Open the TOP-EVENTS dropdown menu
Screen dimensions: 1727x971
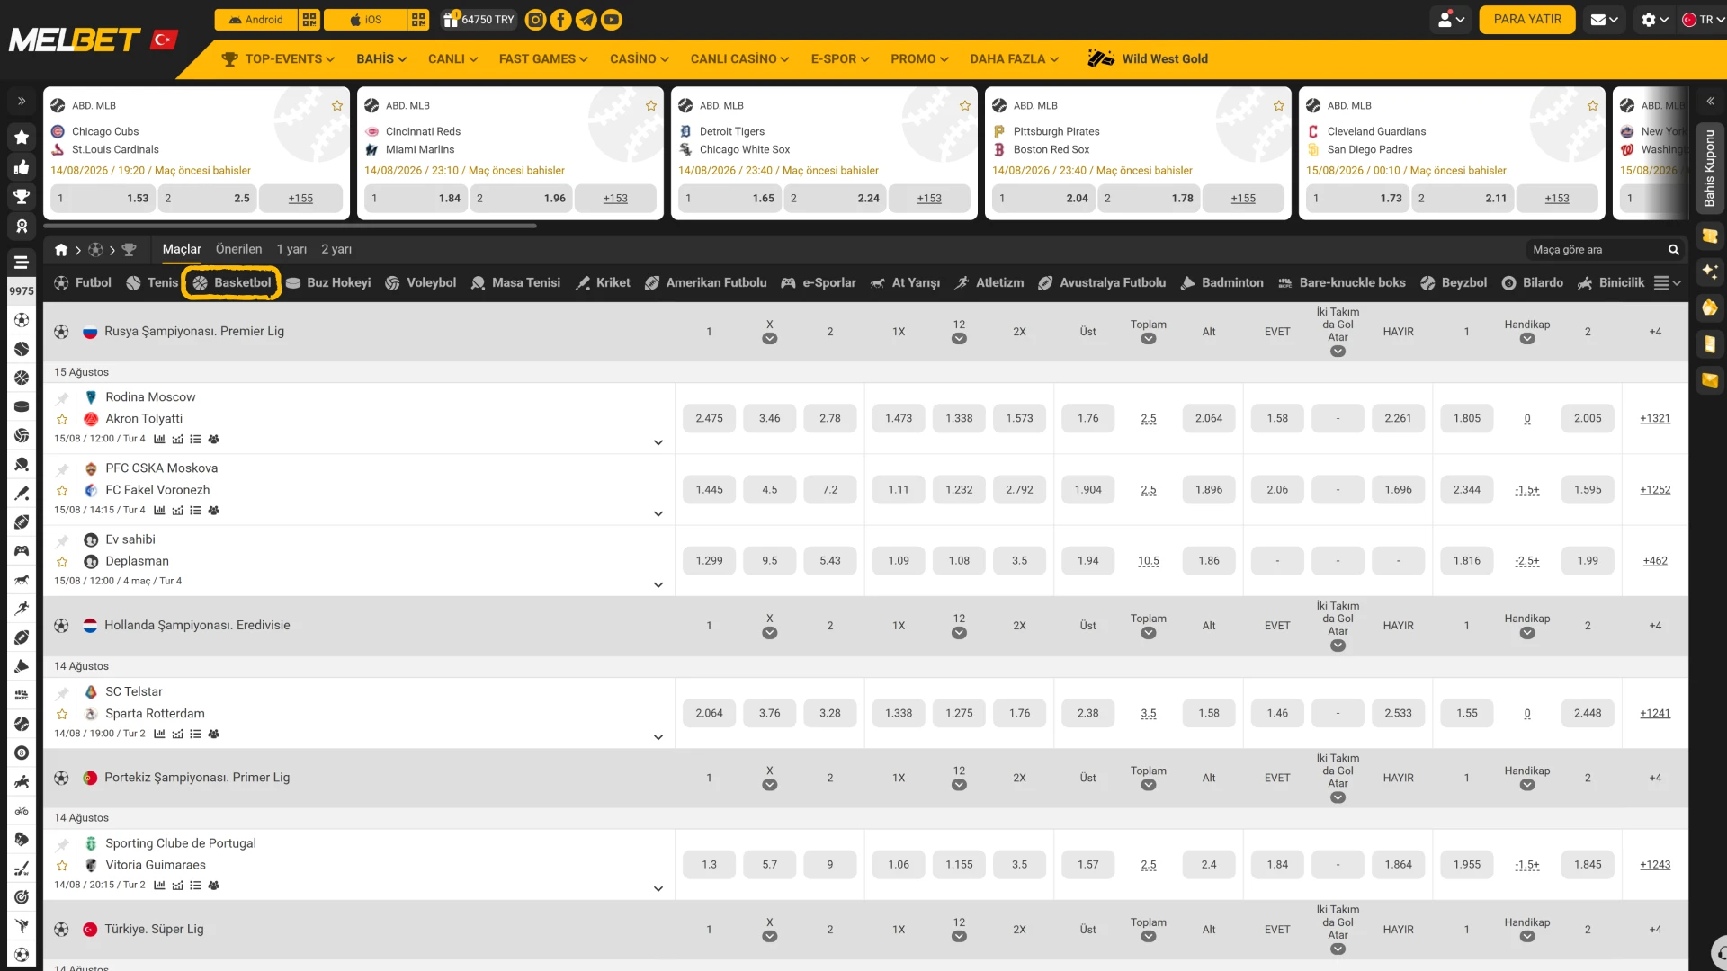pyautogui.click(x=279, y=59)
